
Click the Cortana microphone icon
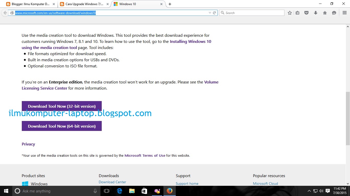point(95,191)
